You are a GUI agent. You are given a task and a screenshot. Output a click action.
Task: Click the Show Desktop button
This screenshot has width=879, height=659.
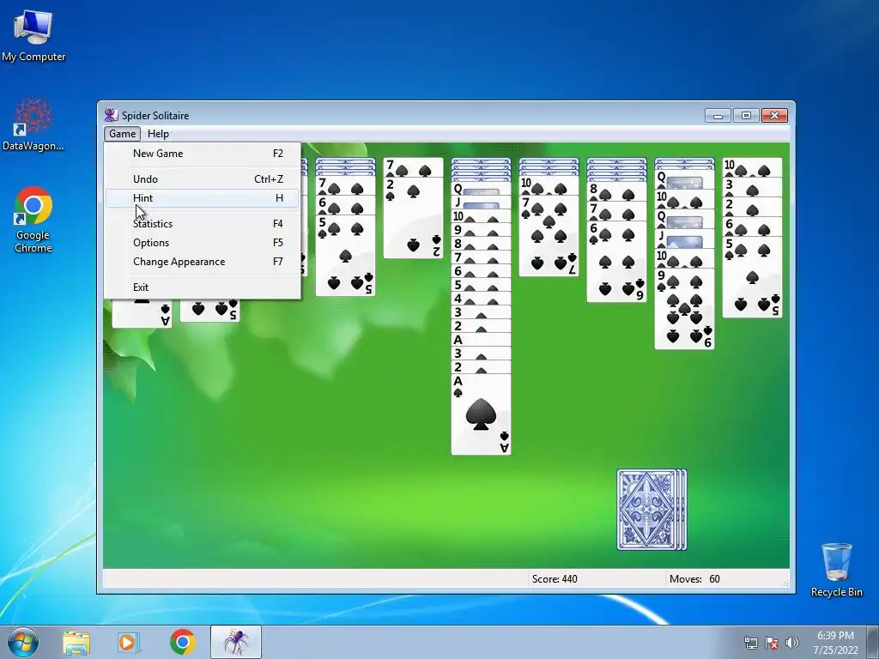(x=873, y=642)
